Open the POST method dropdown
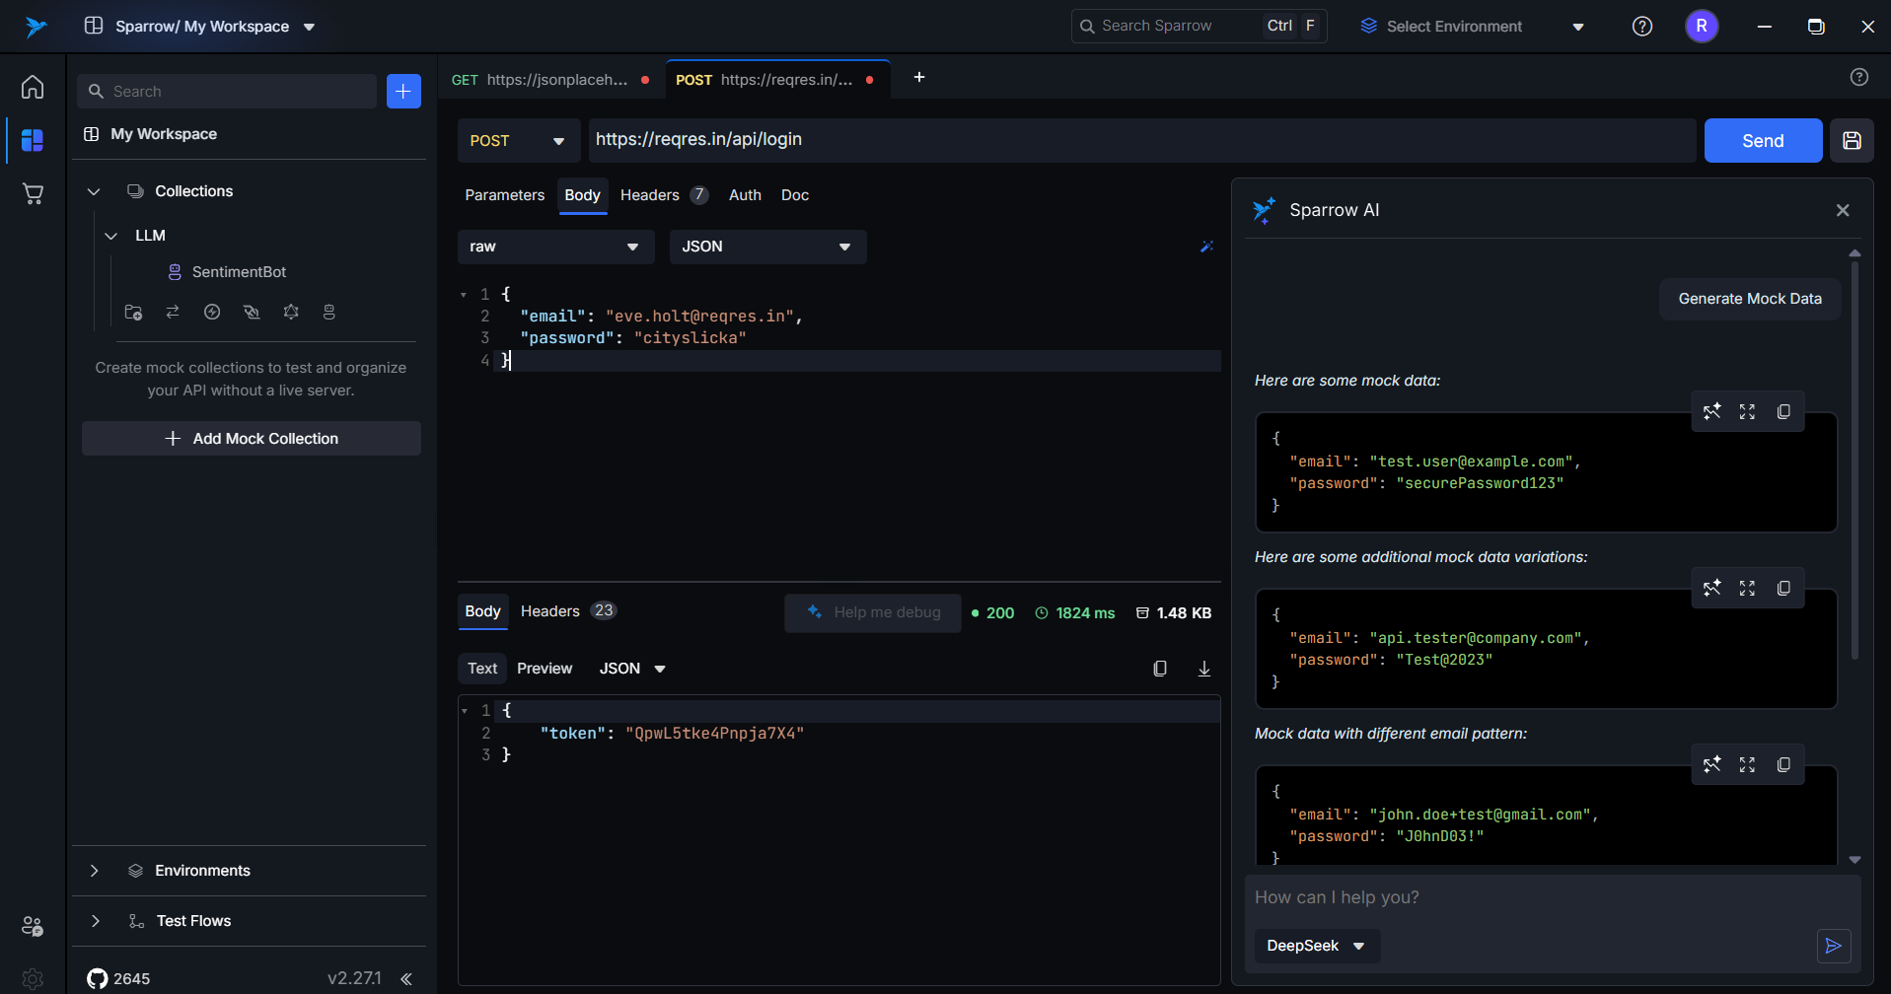Viewport: 1891px width, 994px height. click(519, 140)
